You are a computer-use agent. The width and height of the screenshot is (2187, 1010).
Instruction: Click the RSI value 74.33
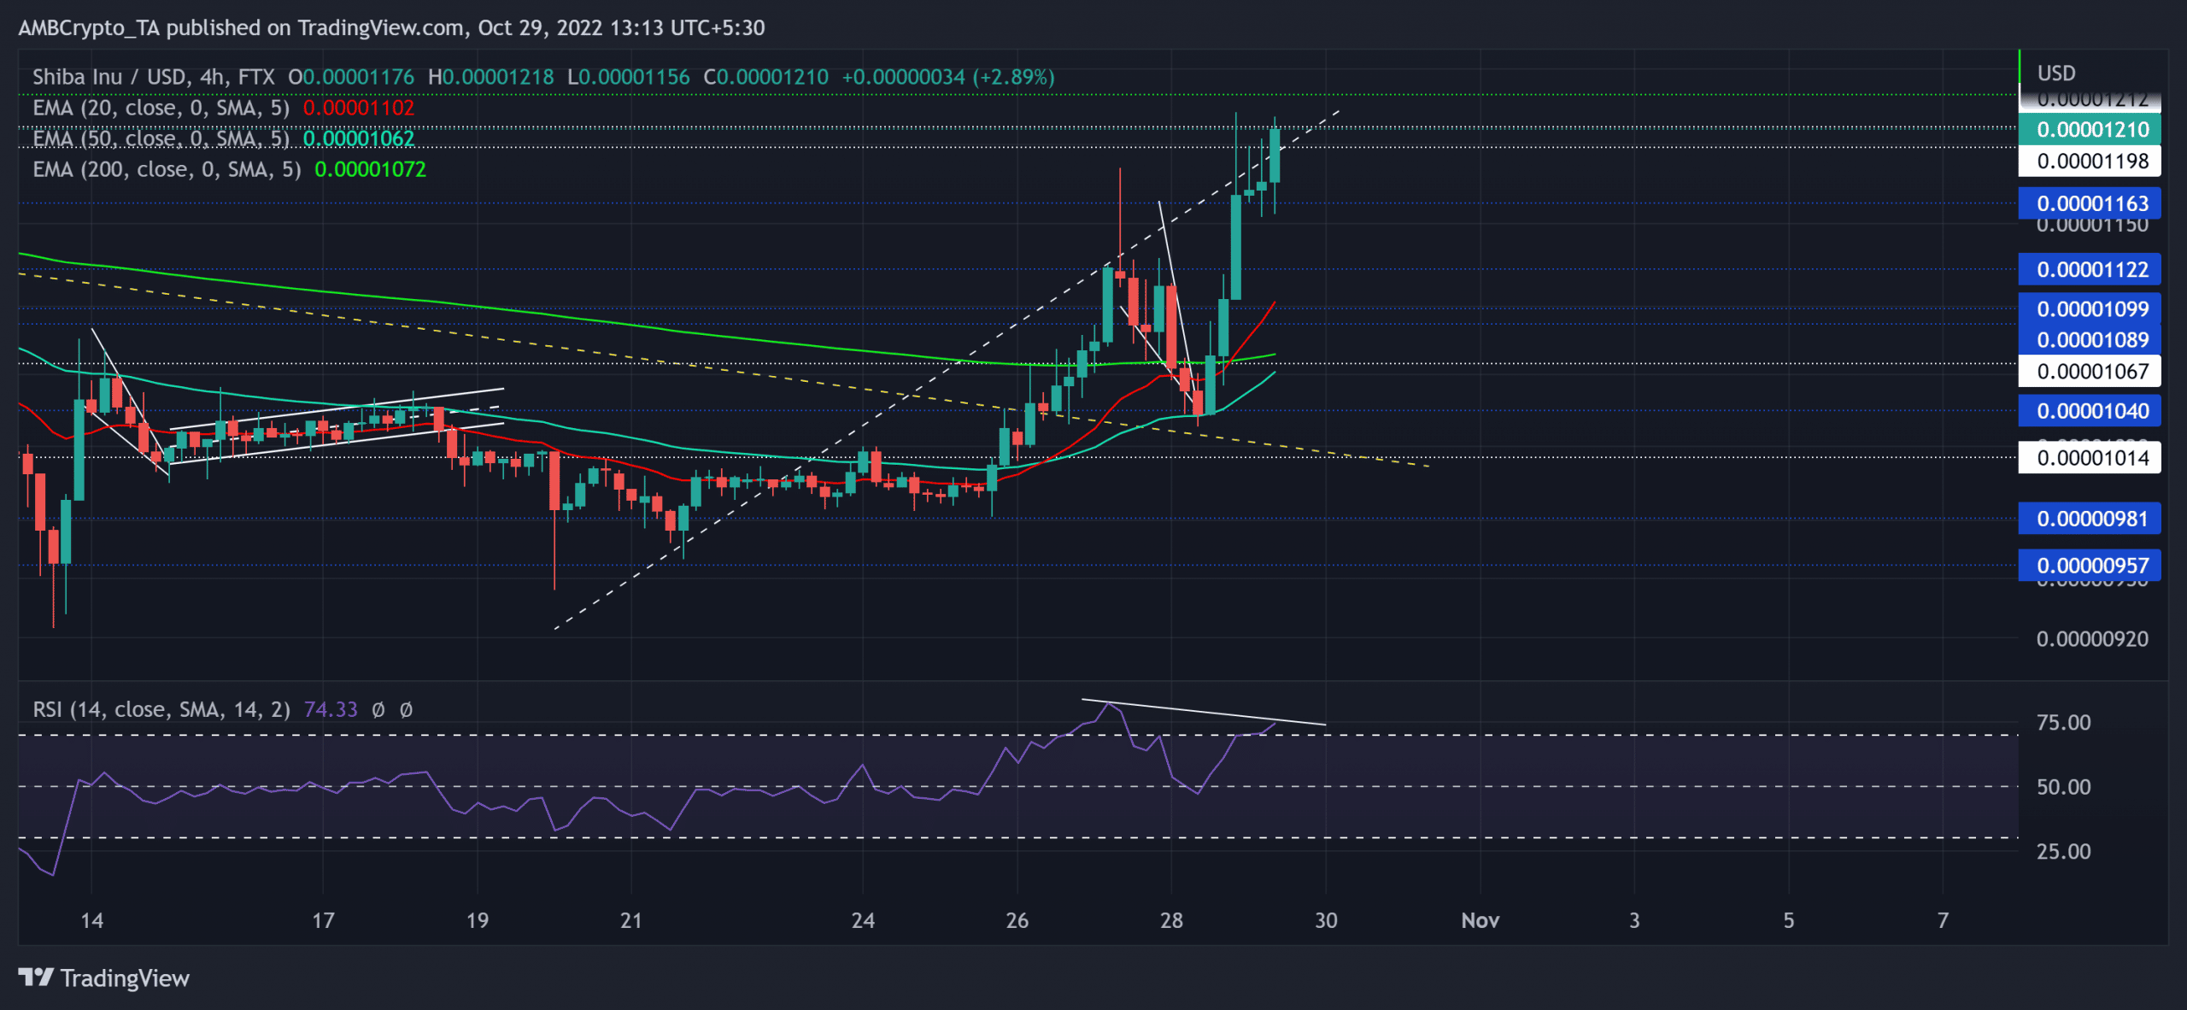331,709
